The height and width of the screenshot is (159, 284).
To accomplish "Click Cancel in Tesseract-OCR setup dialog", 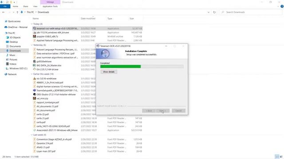I will [x=178, y=111].
